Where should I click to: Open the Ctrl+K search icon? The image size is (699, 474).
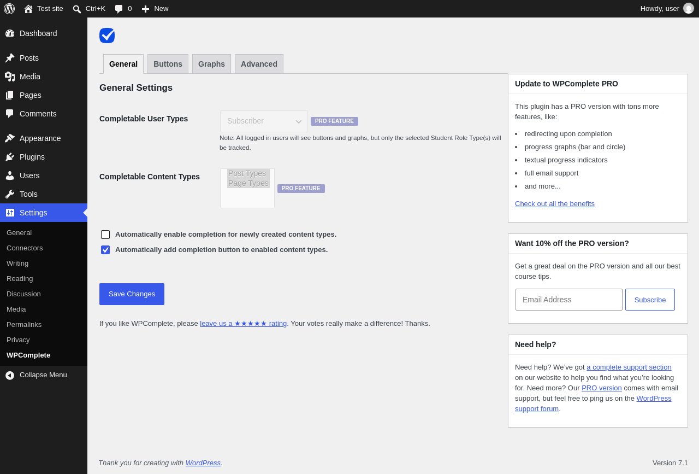pos(77,9)
